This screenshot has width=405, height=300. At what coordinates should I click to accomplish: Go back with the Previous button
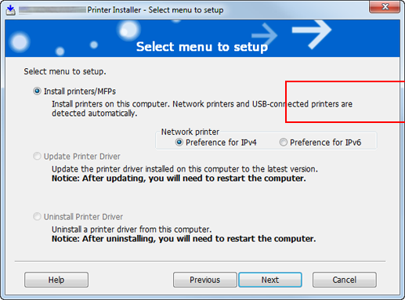click(205, 280)
